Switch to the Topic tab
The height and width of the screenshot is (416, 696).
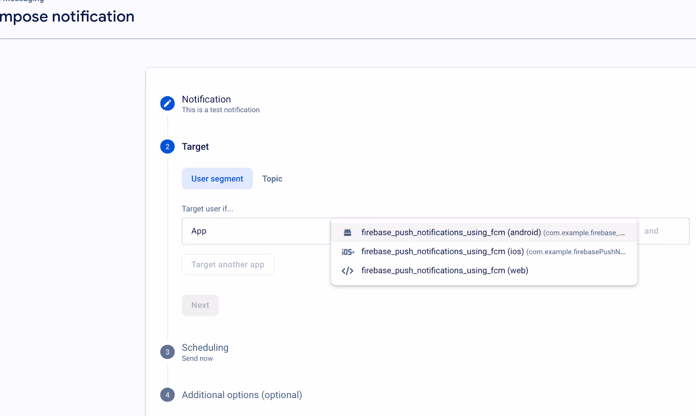point(272,179)
